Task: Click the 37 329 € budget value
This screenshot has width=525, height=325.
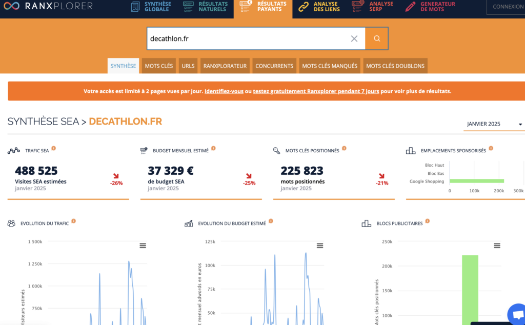Action: tap(170, 171)
